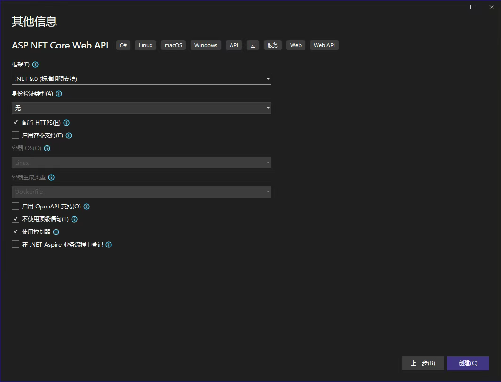Toggle the 不使用顶级语句 checkbox
Image resolution: width=501 pixels, height=382 pixels.
16,219
